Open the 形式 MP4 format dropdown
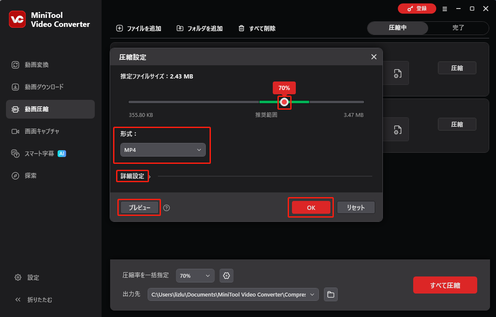The height and width of the screenshot is (317, 496). (x=163, y=150)
